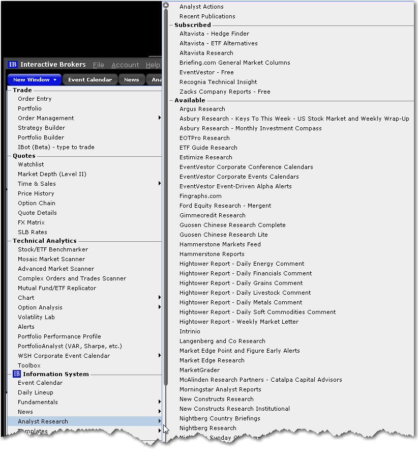Open Hightower Report - Daily Metals Comment
The image size is (418, 454).
pos(241,302)
